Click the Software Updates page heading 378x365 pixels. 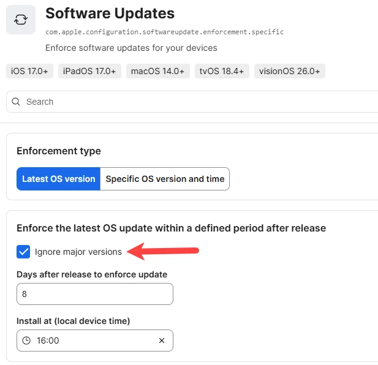(x=110, y=13)
